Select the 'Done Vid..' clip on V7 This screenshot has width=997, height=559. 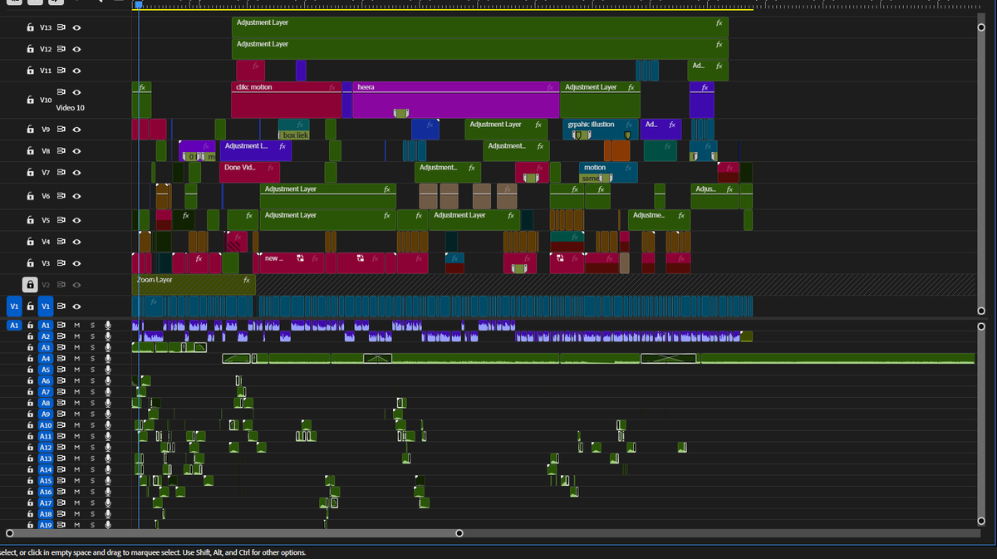tap(250, 172)
